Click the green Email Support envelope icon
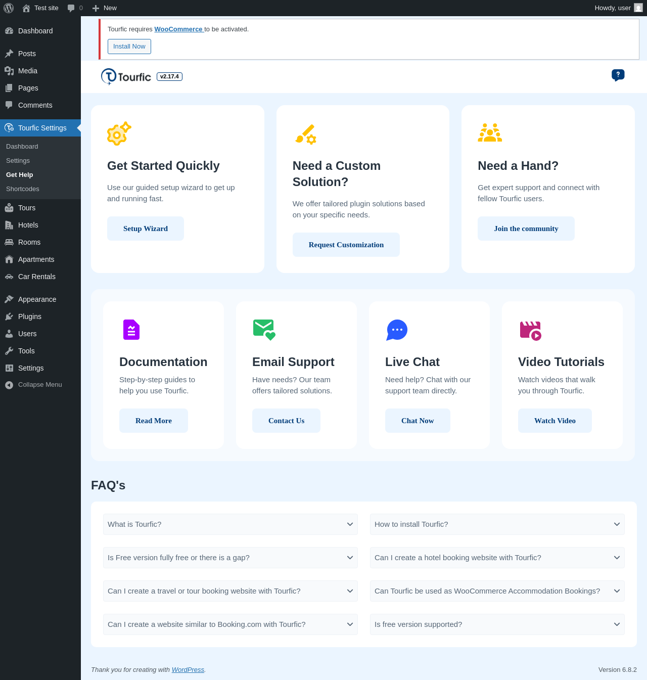Viewport: 647px width, 680px height. pyautogui.click(x=264, y=330)
